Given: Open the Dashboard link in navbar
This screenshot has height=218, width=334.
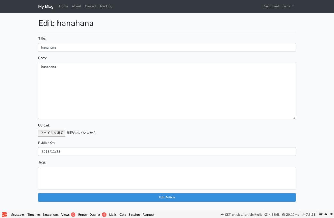Looking at the screenshot, I should [271, 6].
